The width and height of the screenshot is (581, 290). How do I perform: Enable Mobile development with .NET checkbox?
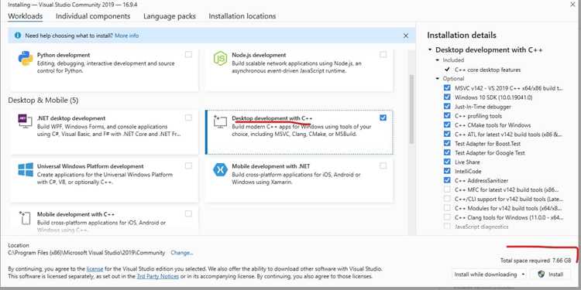[383, 165]
